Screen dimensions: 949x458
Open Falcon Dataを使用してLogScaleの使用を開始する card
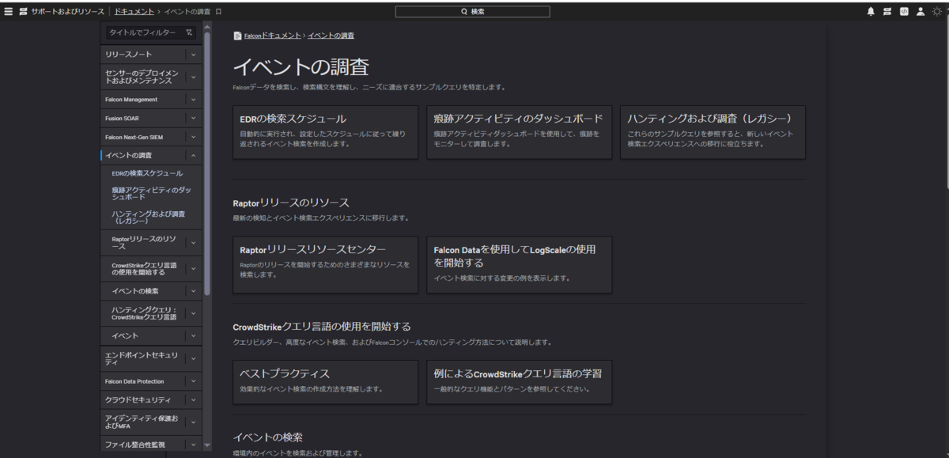(x=519, y=264)
